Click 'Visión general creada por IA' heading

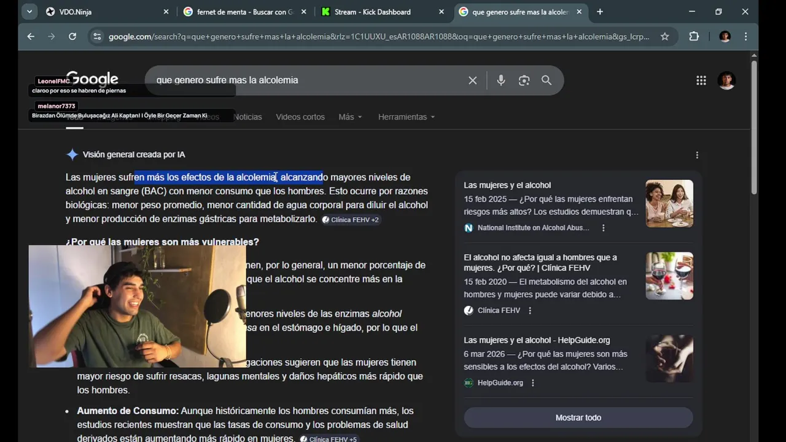[x=134, y=155]
